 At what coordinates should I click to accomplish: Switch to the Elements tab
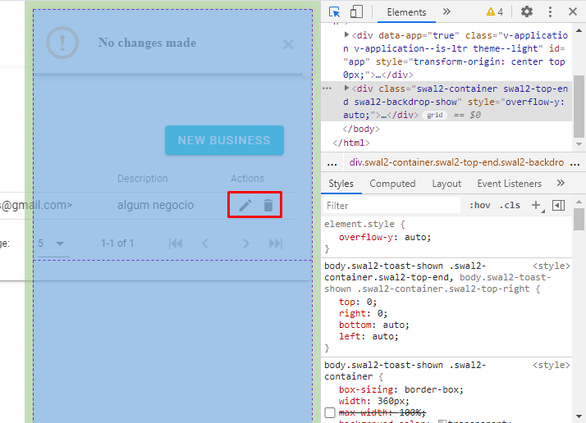pyautogui.click(x=406, y=12)
